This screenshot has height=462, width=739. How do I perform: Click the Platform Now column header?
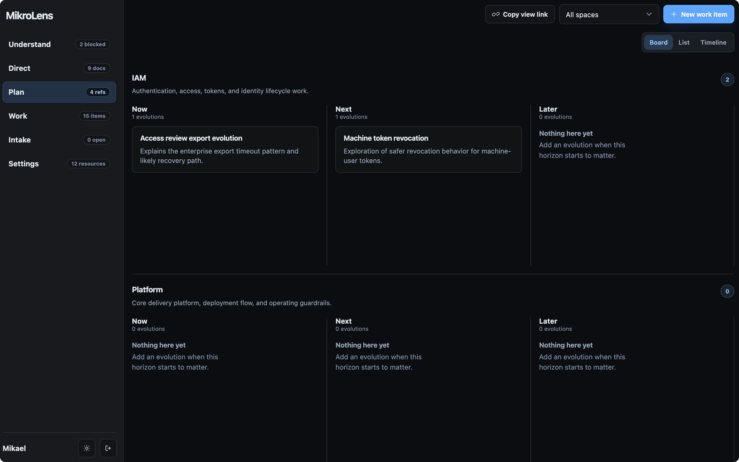coord(140,321)
